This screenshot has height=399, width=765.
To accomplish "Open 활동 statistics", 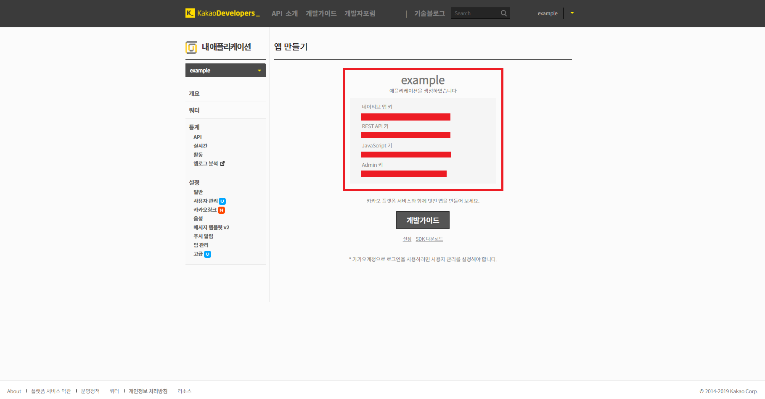I will [x=198, y=155].
